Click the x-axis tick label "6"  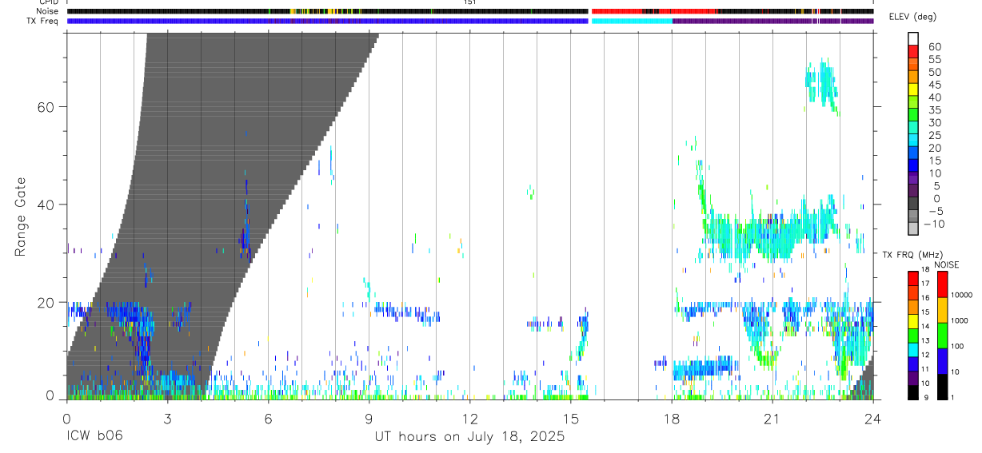tap(268, 419)
